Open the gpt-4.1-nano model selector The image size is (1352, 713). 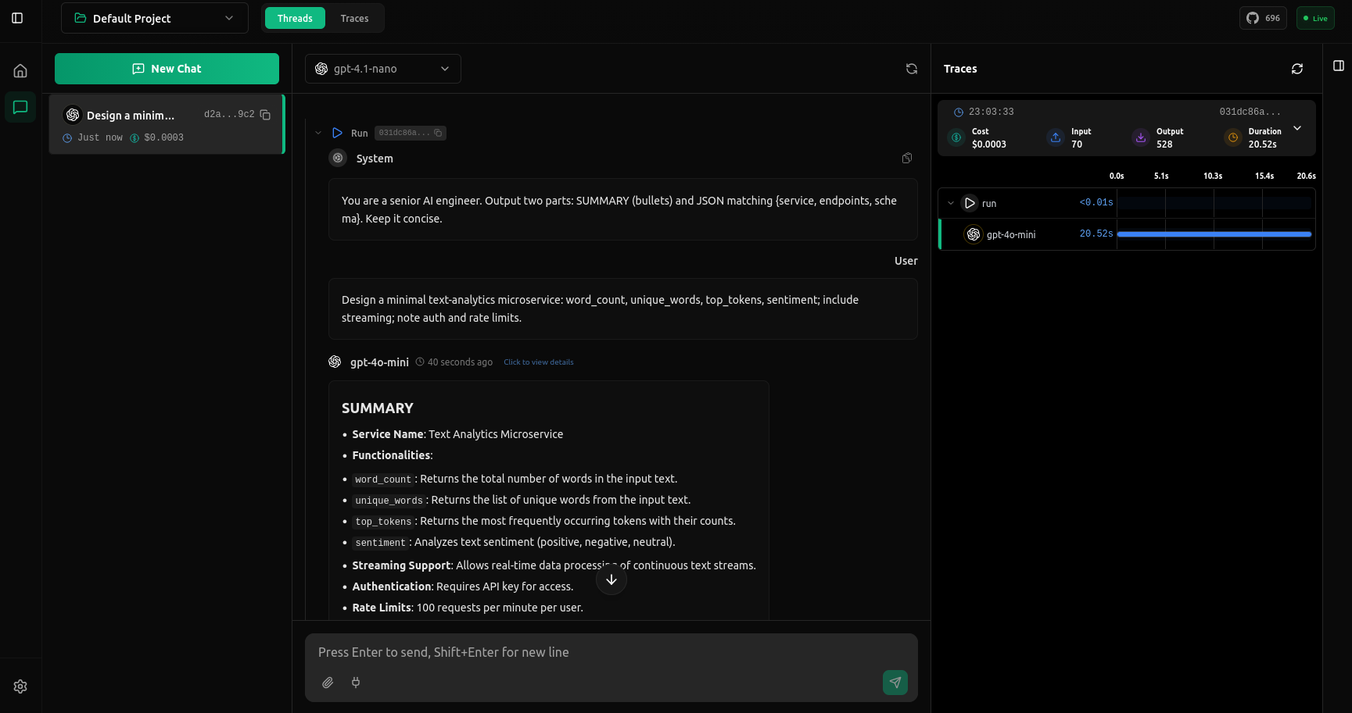coord(382,69)
